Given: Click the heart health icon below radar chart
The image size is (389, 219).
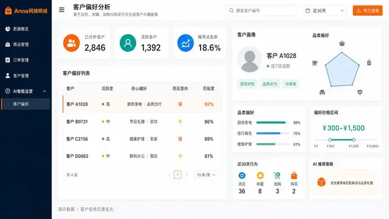Looking at the screenshot, I should click(x=360, y=92).
